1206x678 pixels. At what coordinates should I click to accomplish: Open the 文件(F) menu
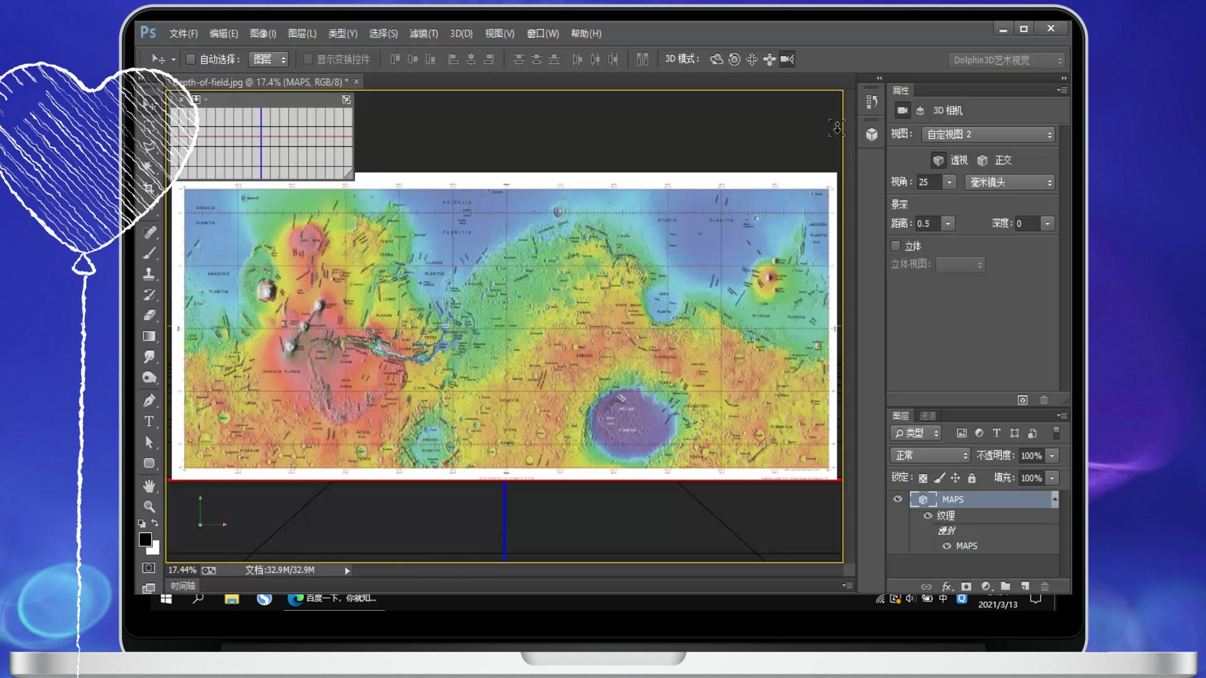point(183,33)
